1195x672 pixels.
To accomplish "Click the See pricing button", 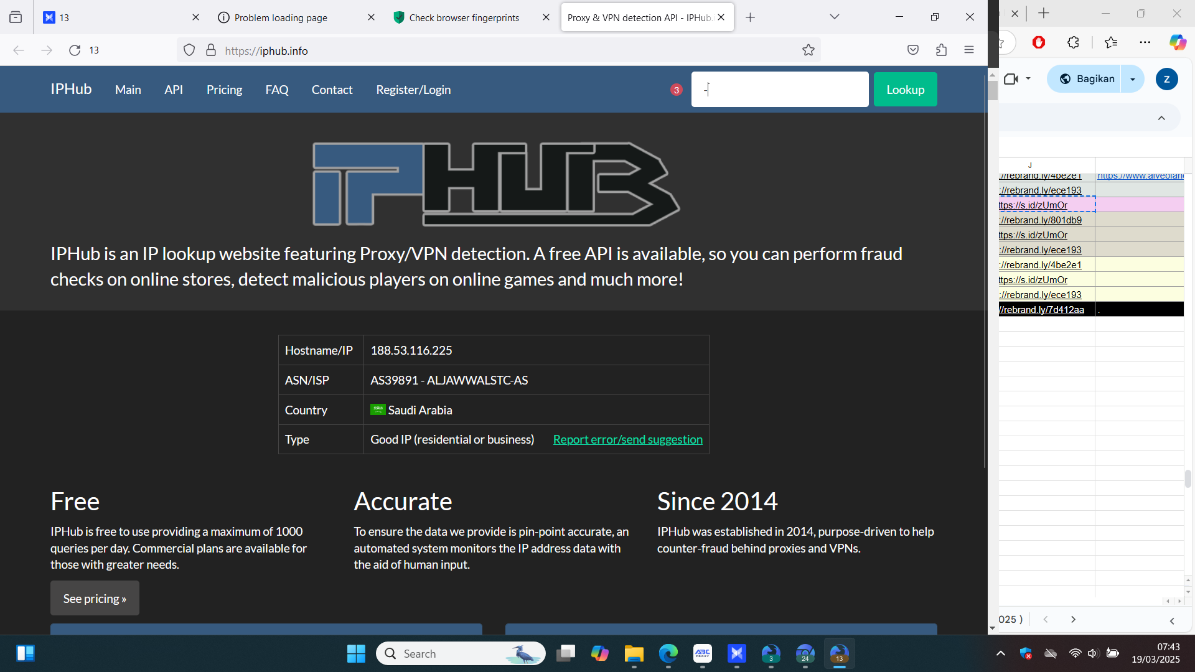I will point(95,598).
